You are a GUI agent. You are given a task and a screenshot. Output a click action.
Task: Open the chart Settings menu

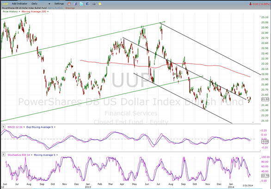click(59, 4)
